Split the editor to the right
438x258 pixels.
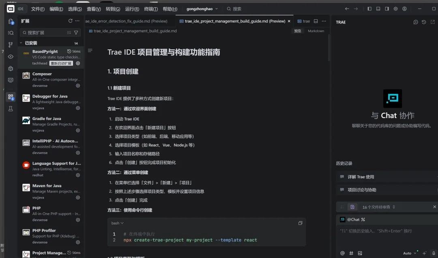tap(316, 21)
